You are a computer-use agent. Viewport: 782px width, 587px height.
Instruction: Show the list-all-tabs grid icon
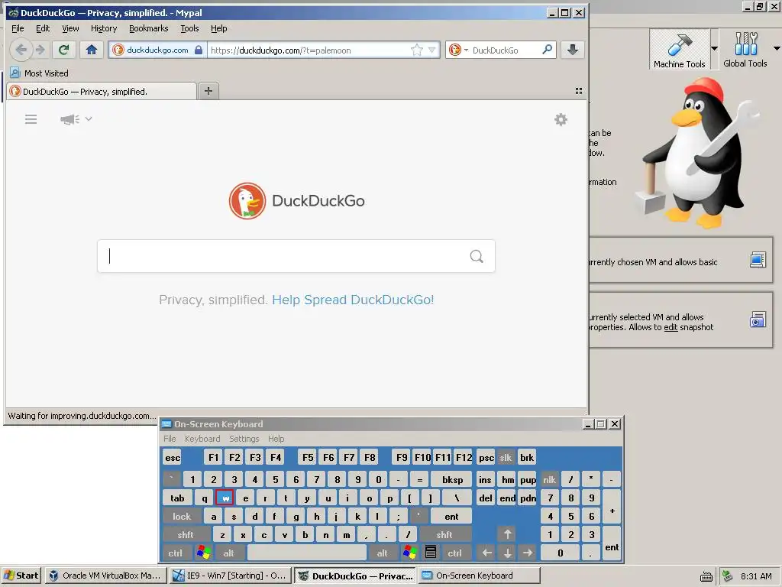tap(579, 91)
